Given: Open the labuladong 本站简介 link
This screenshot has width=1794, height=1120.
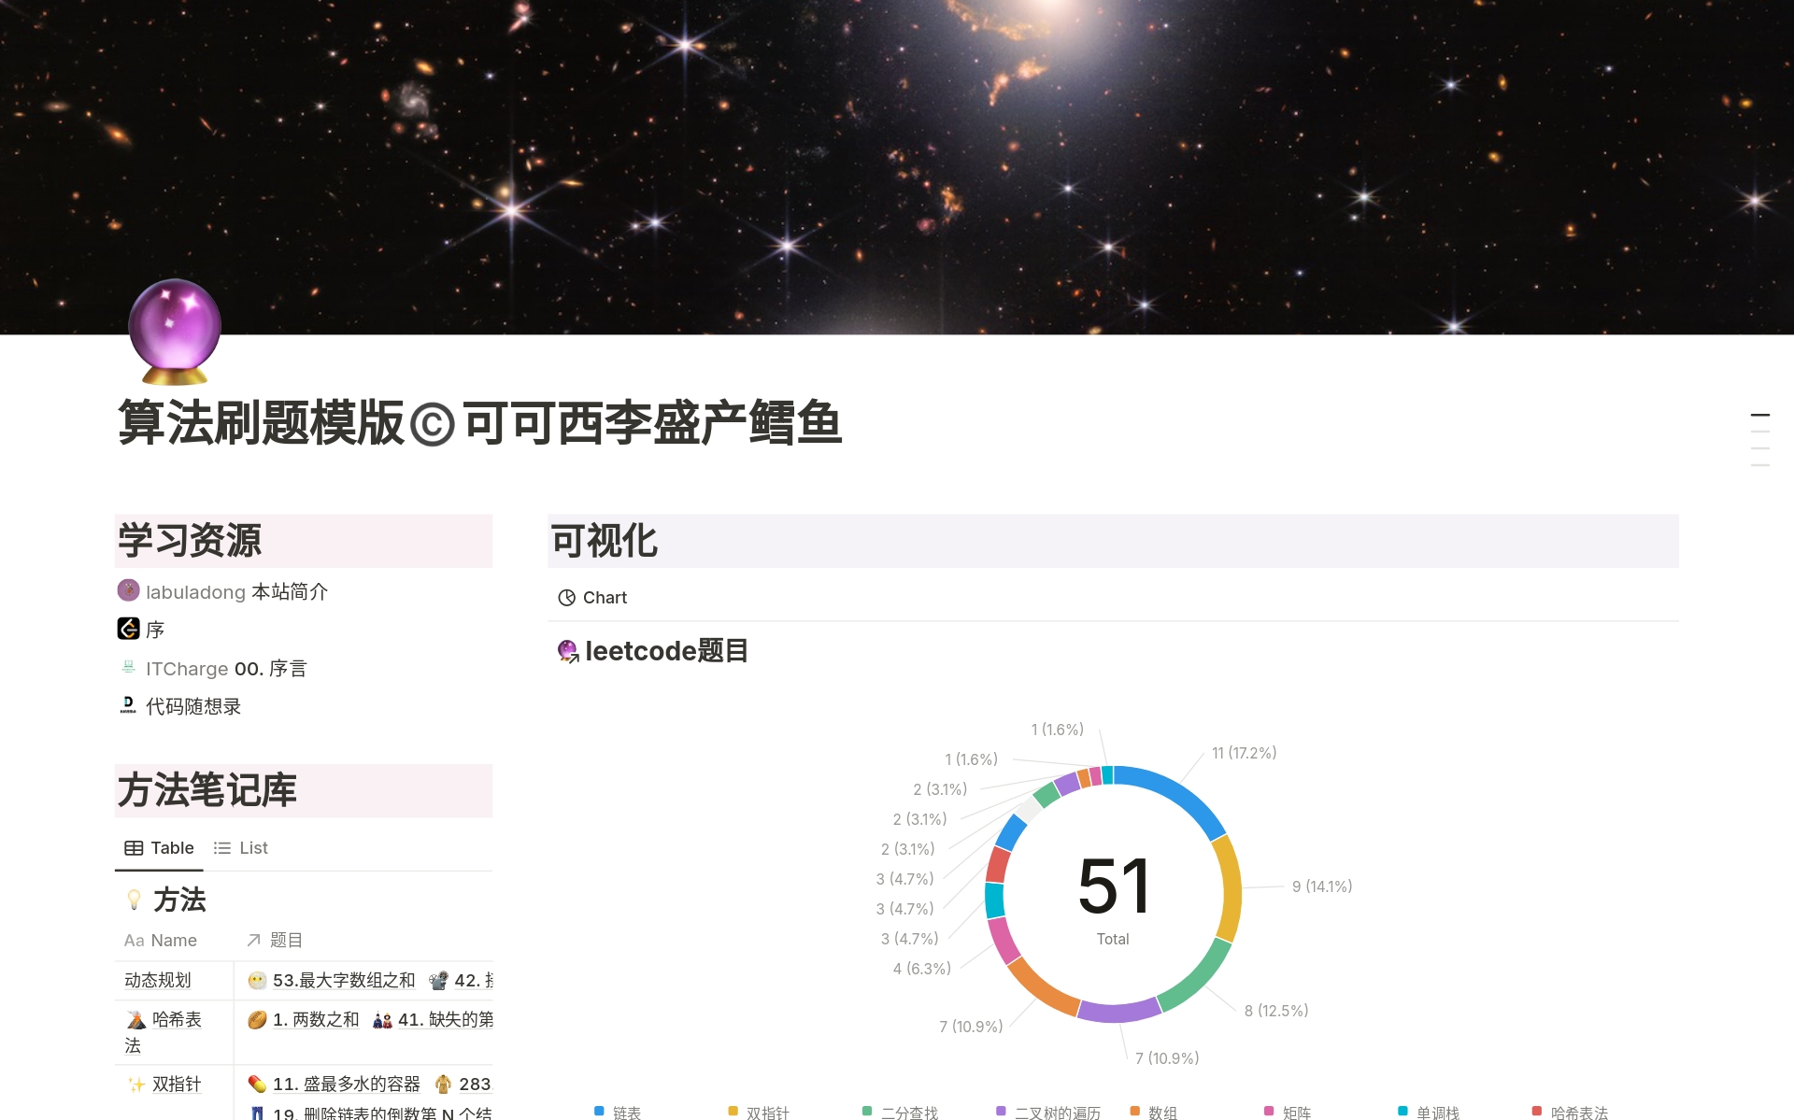Looking at the screenshot, I should [x=236, y=592].
